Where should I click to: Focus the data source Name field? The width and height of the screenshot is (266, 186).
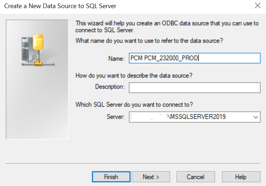coord(194,58)
